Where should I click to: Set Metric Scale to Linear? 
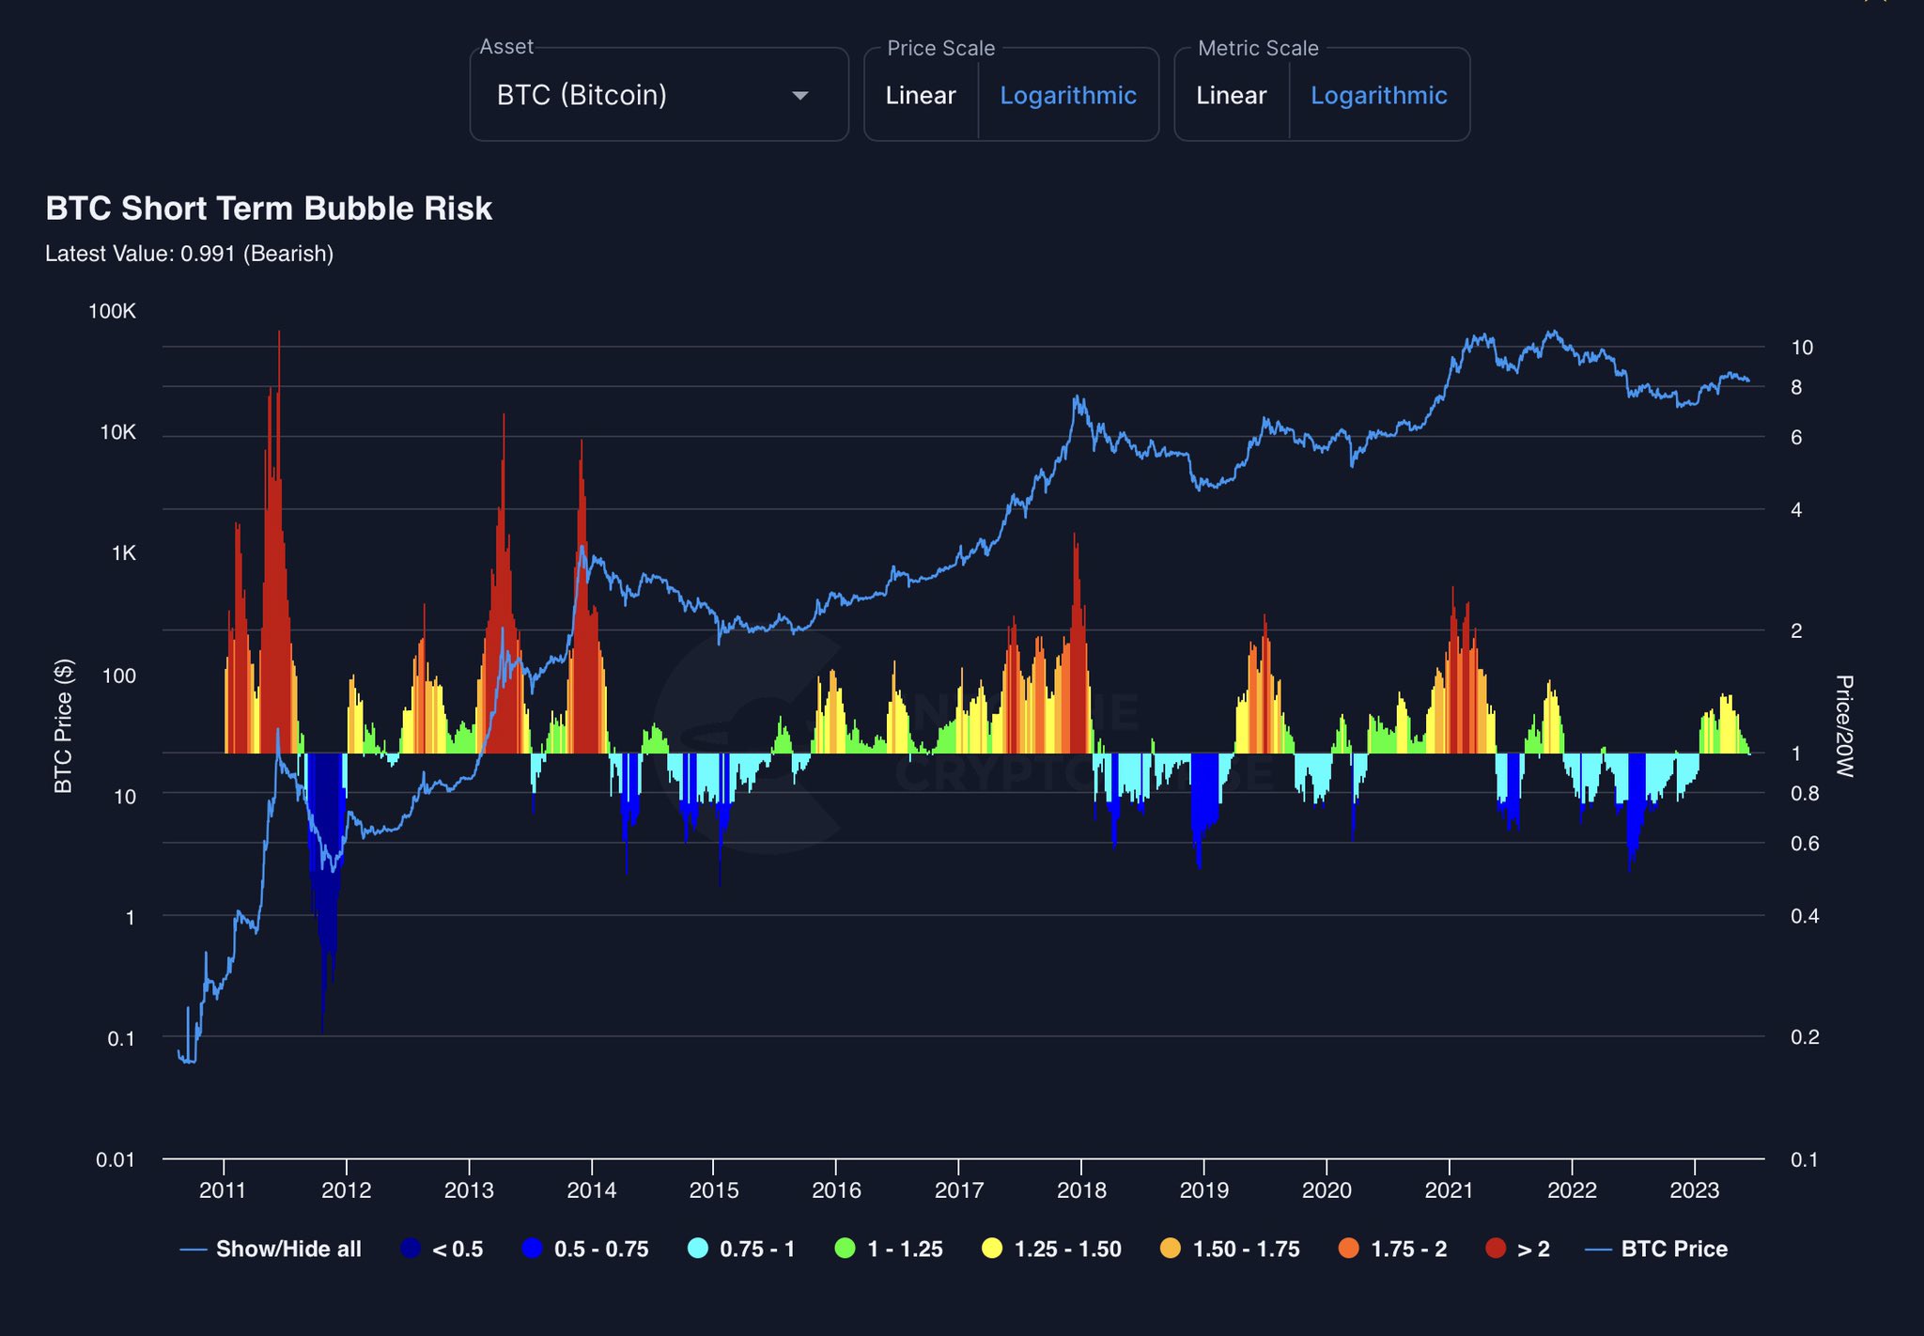tap(1232, 96)
